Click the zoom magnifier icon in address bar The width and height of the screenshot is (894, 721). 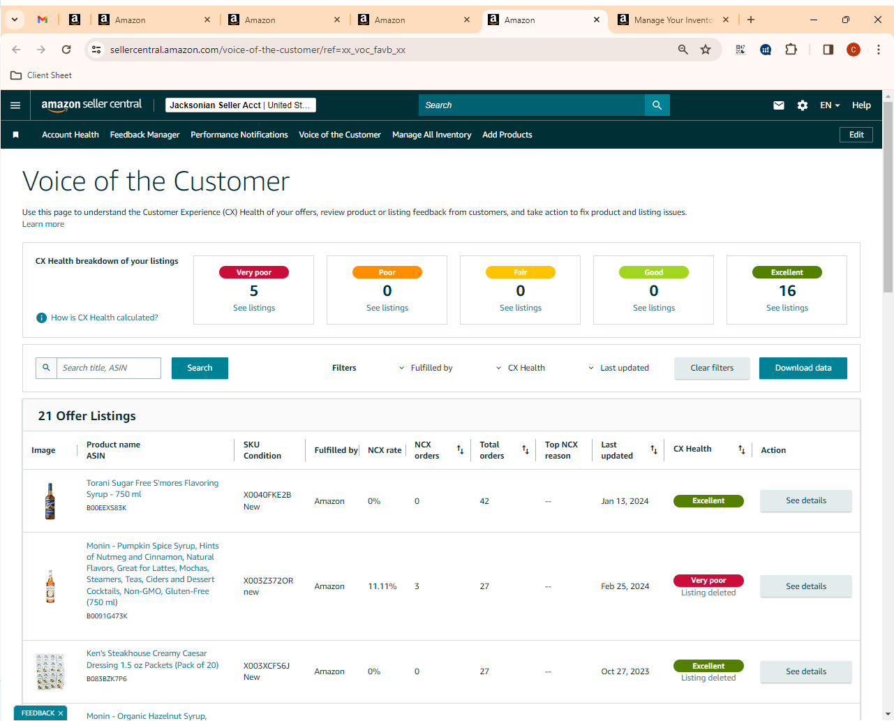(x=683, y=50)
